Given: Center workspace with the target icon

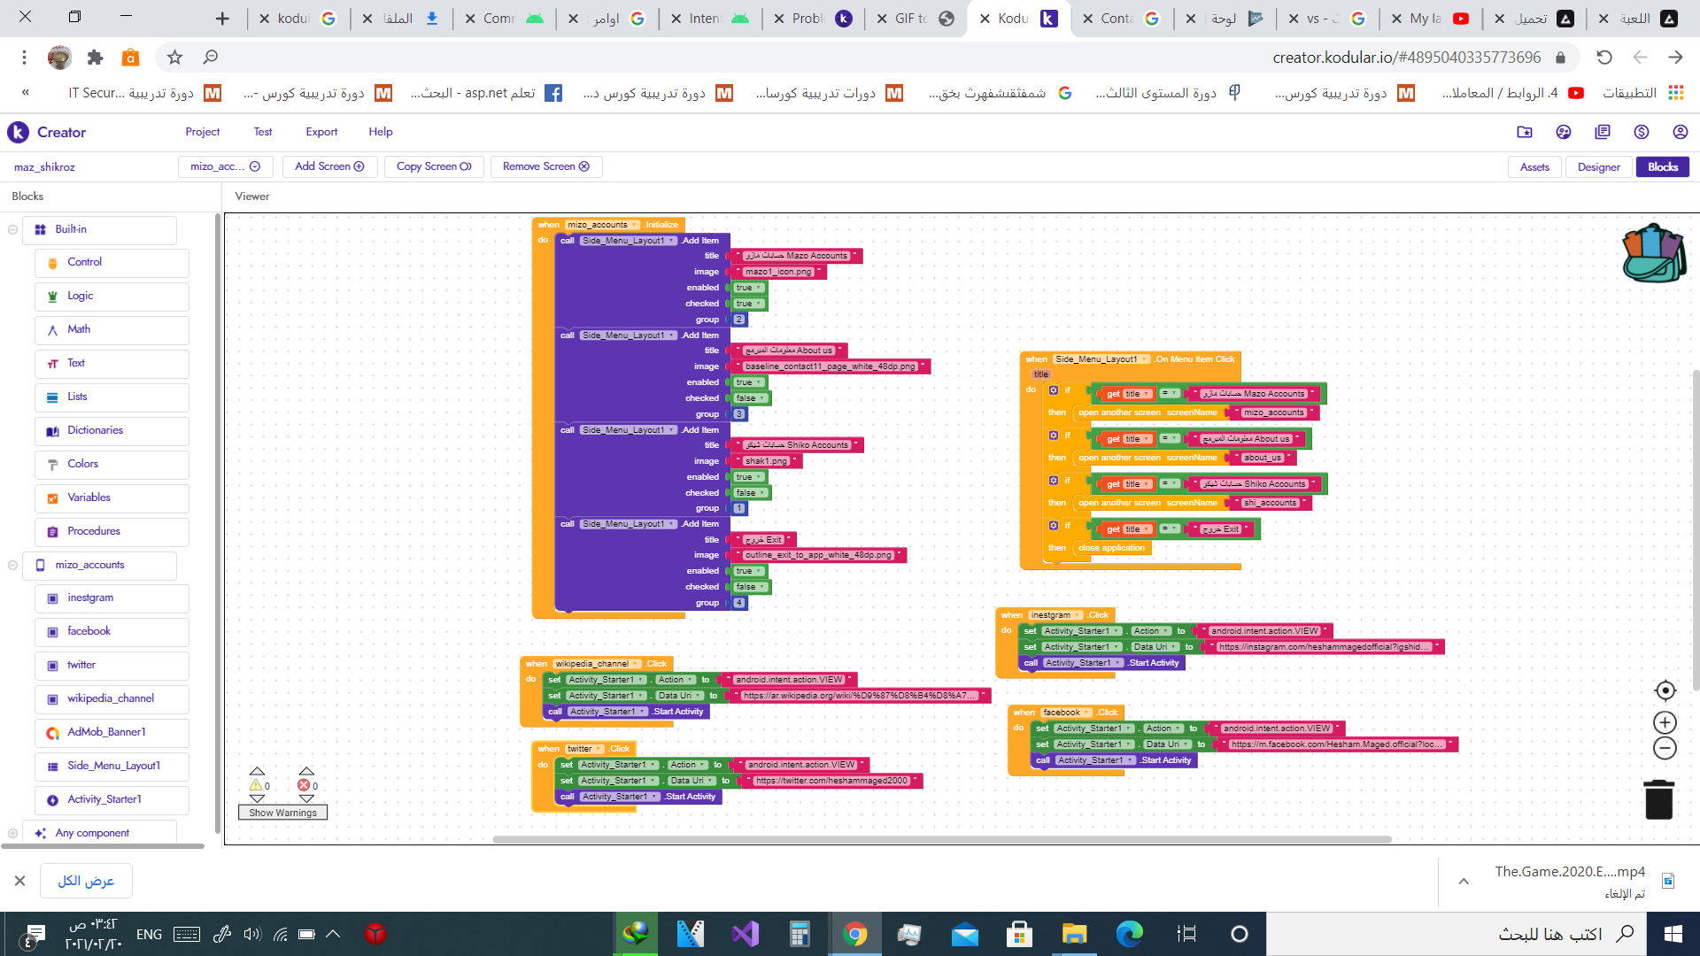Looking at the screenshot, I should click(1665, 690).
